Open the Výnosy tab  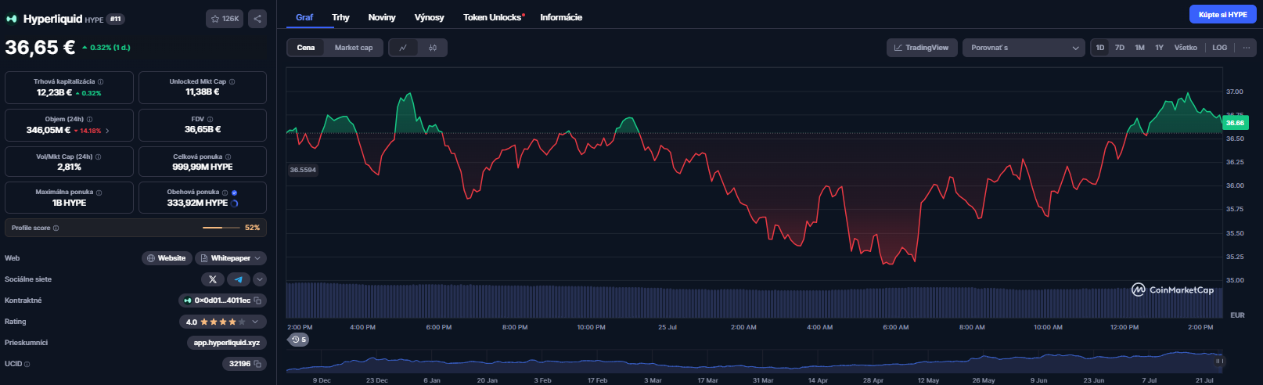[429, 17]
